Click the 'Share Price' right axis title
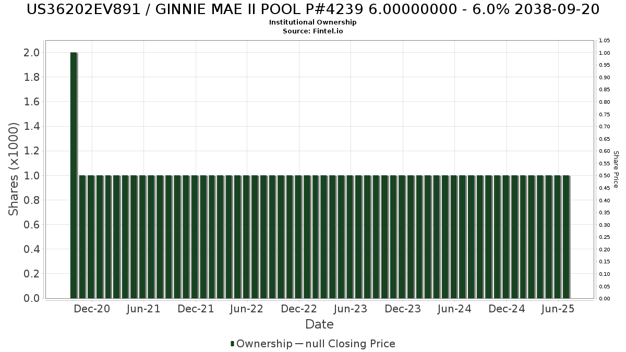626x352 pixels. click(x=616, y=169)
